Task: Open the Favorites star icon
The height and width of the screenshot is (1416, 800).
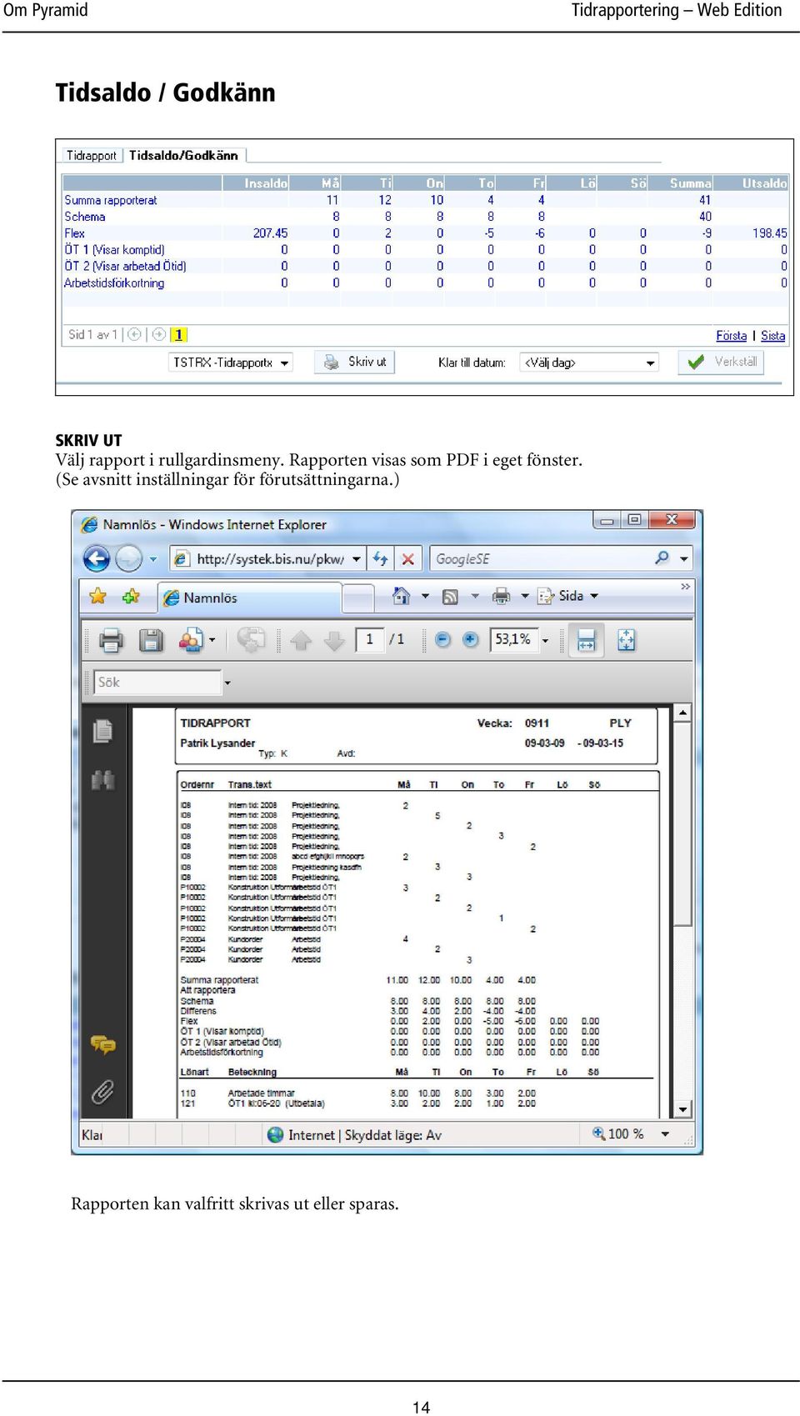Action: pyautogui.click(x=97, y=596)
